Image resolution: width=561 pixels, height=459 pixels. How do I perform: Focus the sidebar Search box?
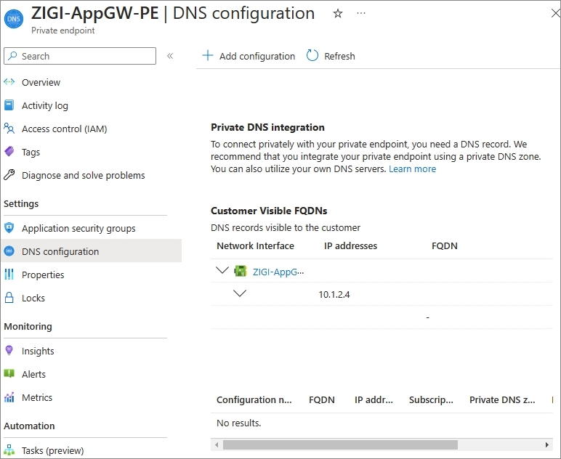tap(80, 56)
